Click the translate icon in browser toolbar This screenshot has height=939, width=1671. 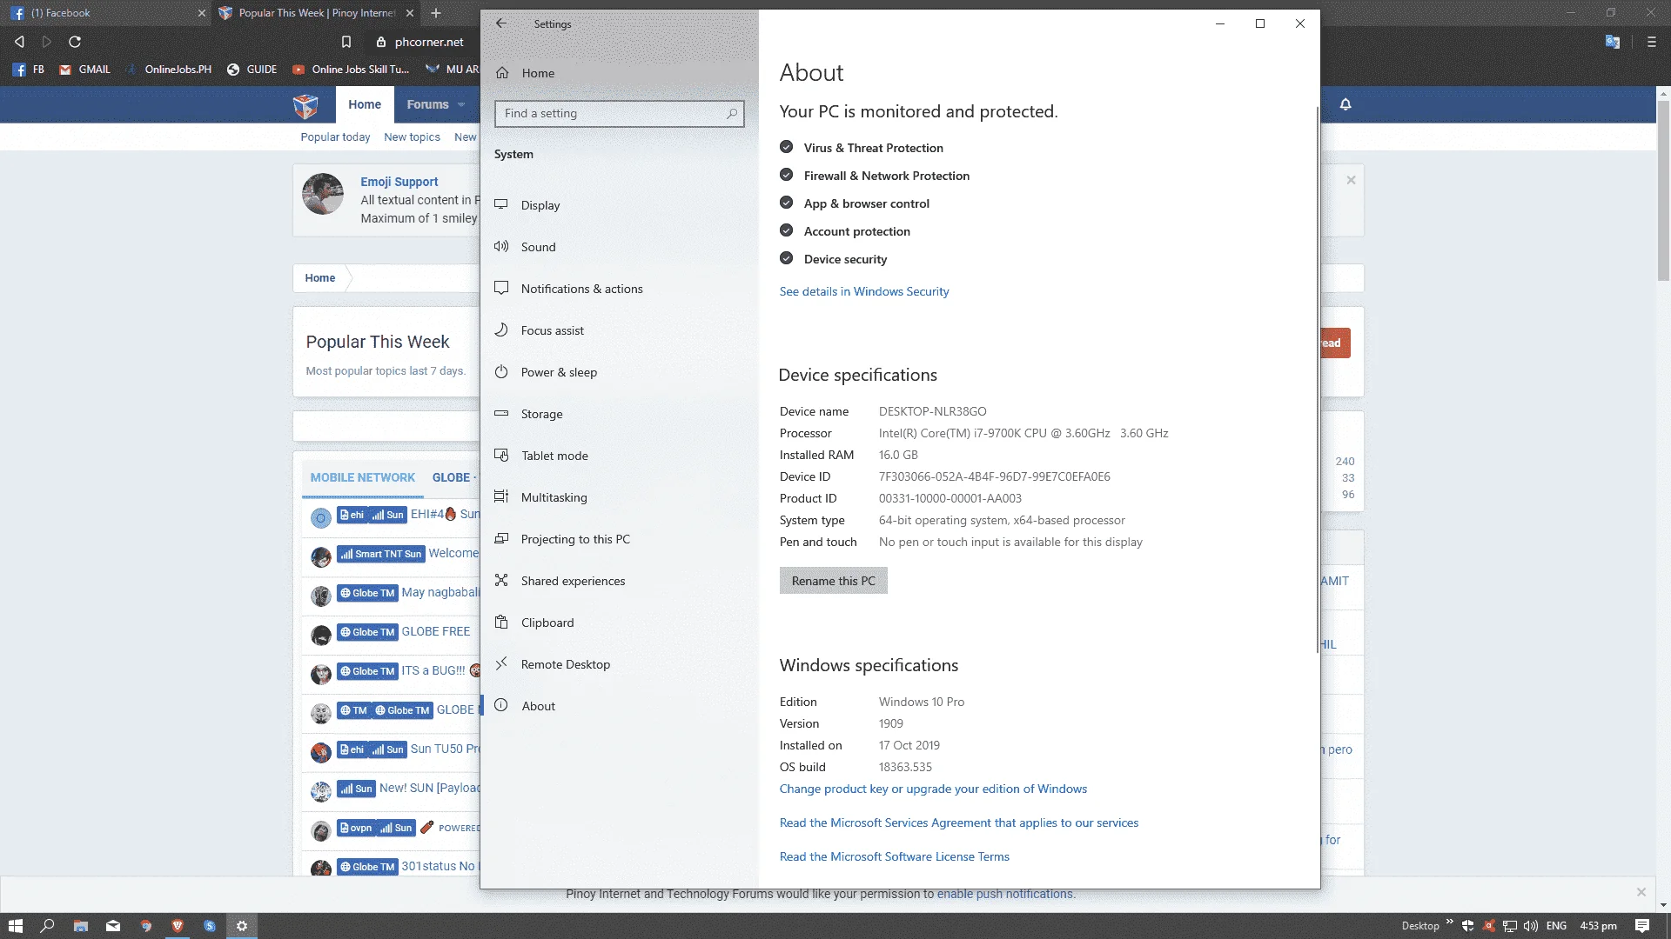(1612, 42)
